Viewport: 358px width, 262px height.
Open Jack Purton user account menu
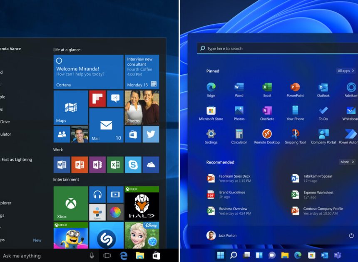pos(221,235)
